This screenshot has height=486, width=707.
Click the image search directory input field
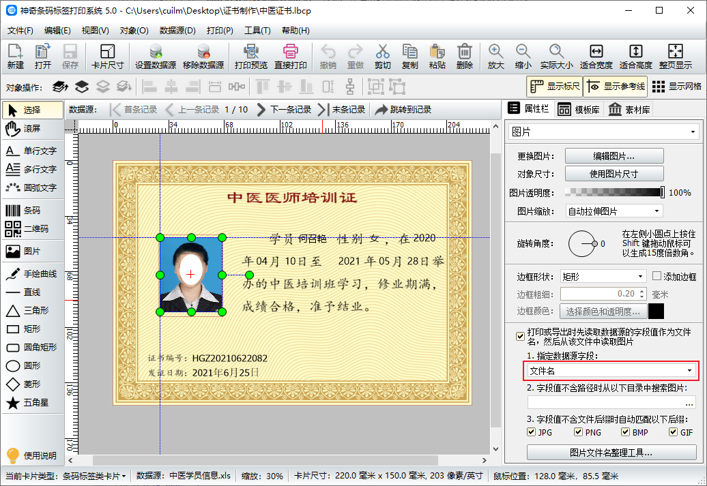coord(611,403)
